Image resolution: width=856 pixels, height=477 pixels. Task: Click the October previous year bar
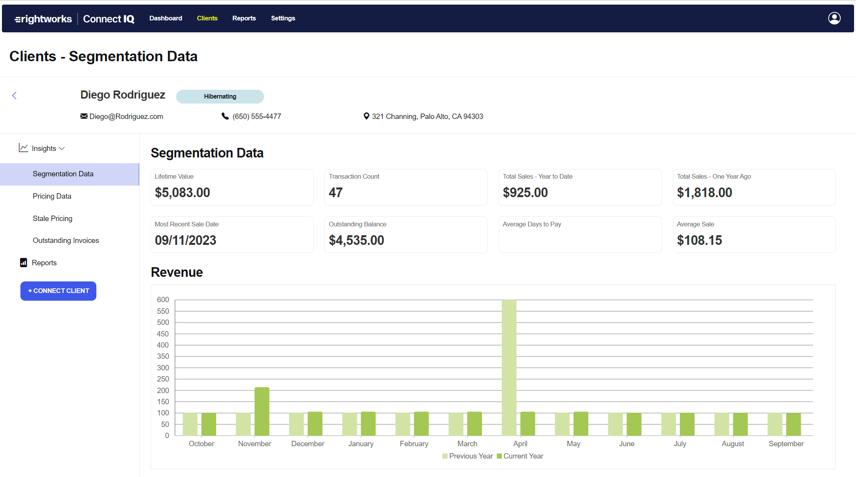tap(190, 424)
